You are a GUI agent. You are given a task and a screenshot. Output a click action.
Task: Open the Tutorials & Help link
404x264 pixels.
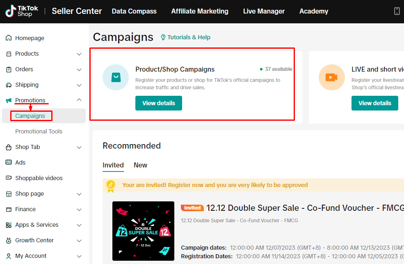tap(189, 37)
